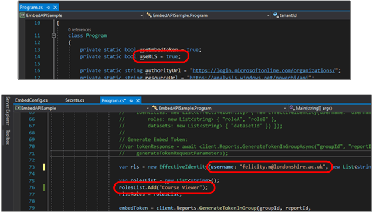The width and height of the screenshot is (373, 212).
Task: Click the yellow change marker on line 73
Action: [44, 167]
